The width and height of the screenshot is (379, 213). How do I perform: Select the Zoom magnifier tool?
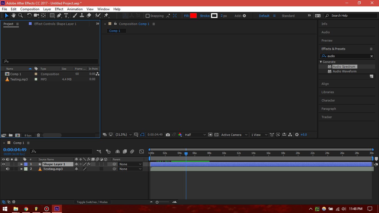coord(21,16)
